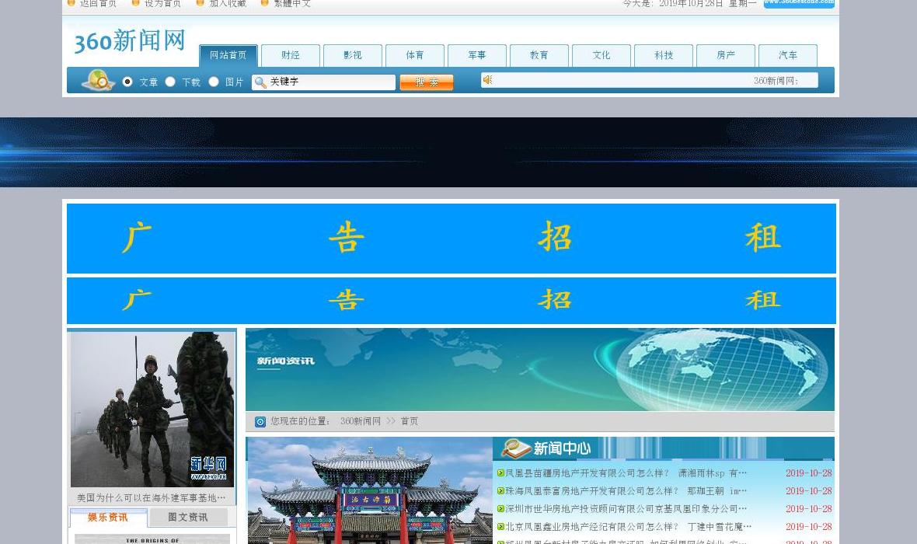Switch to the 图文资讯 tab
917x544 pixels.
[x=188, y=517]
